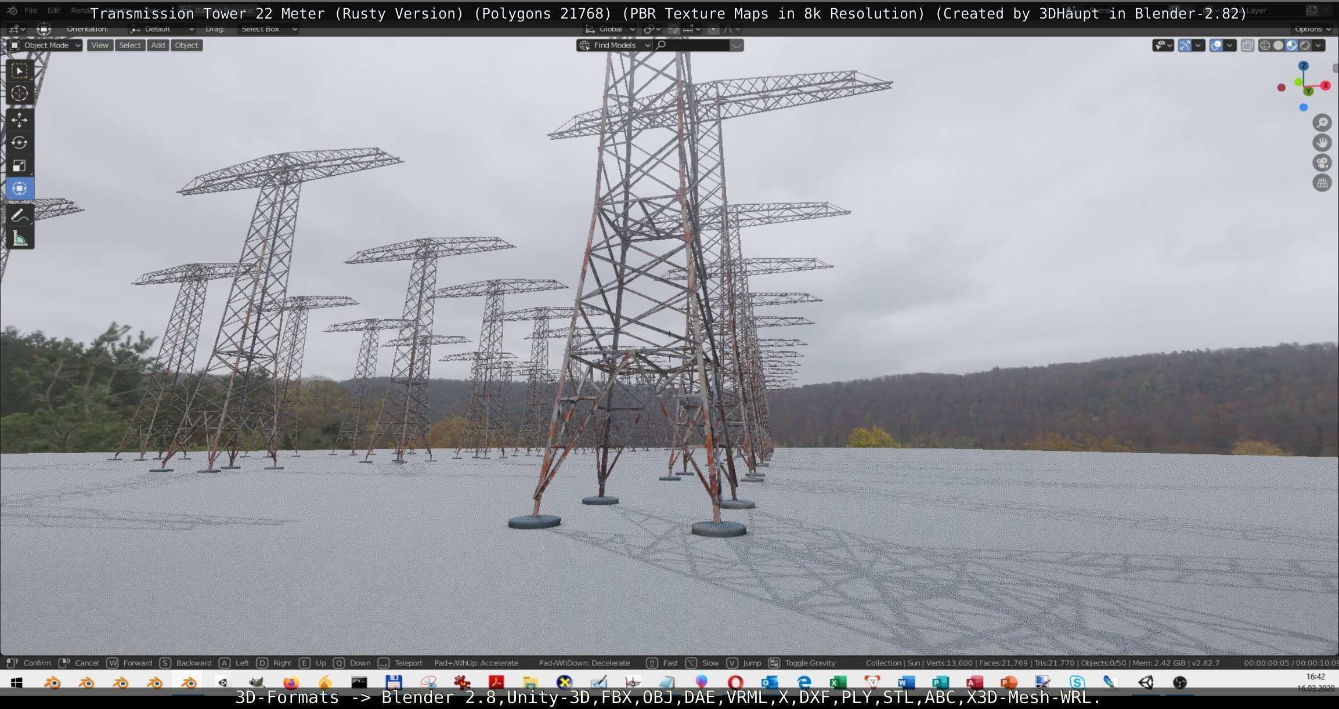
Task: Open PowerPoint from the taskbar
Action: tap(1009, 682)
